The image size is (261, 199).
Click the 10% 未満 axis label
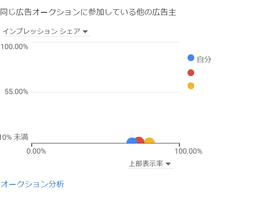(14, 137)
